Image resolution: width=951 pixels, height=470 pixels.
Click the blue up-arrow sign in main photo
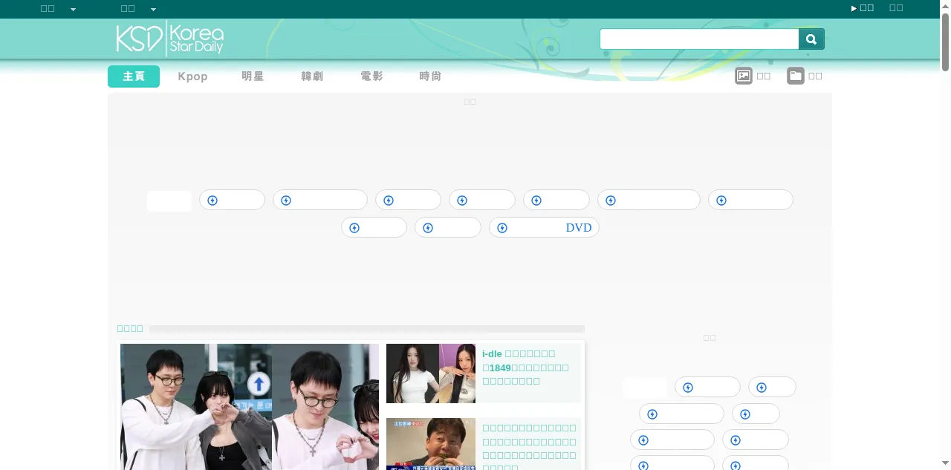(x=259, y=384)
